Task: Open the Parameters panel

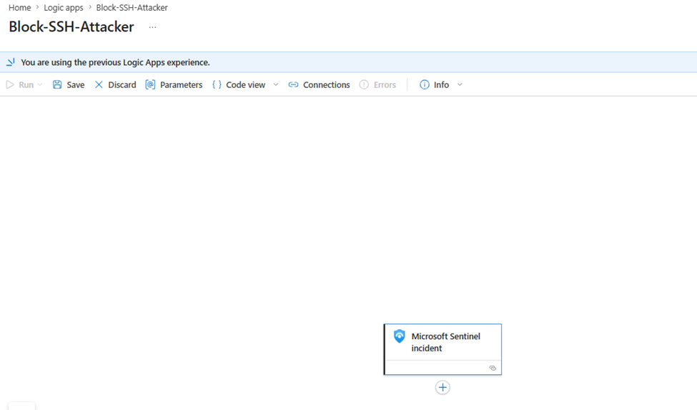Action: (181, 84)
